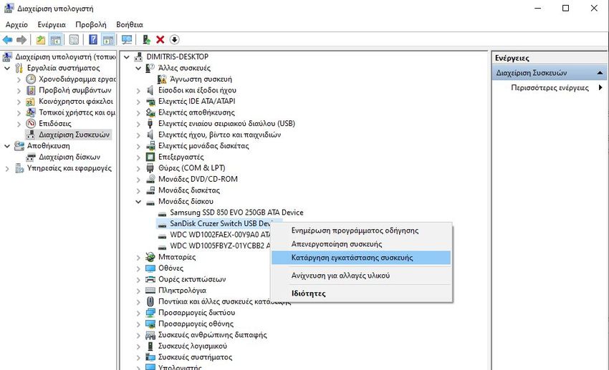Click the blue question mark help icon
609x370 pixels.
click(x=93, y=39)
